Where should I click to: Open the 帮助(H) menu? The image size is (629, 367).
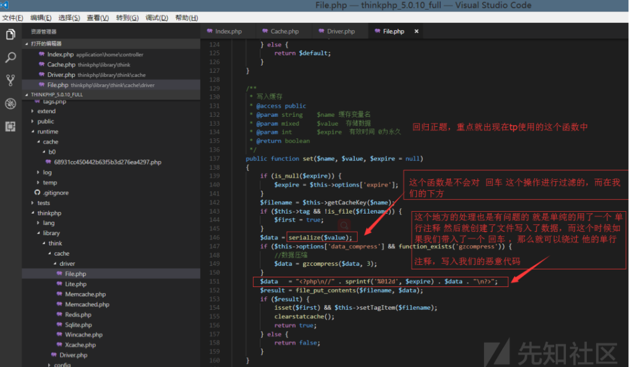pos(186,17)
